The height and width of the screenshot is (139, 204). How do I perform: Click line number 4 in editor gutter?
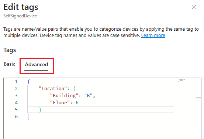click(x=16, y=103)
